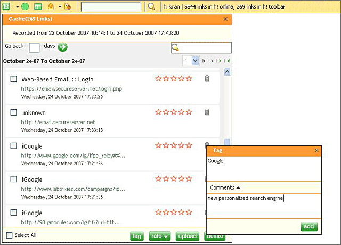Click the green circle status icon
The image size is (341, 245).
(x=25, y=6)
